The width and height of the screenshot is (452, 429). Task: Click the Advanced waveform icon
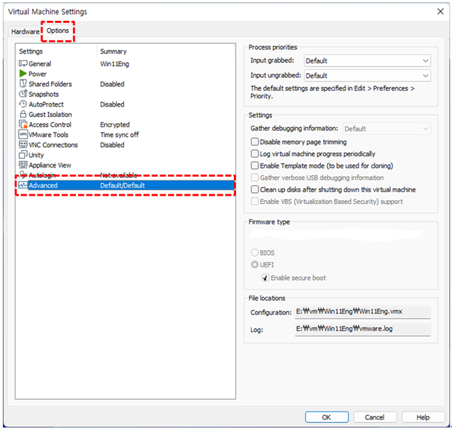[x=23, y=185]
